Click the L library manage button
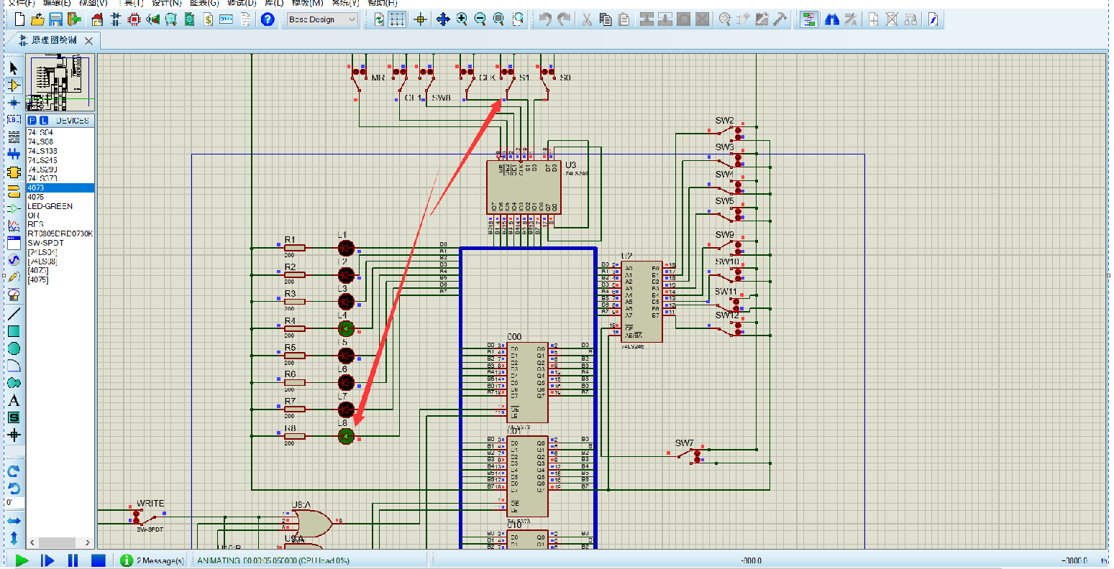This screenshot has height=569, width=1114. coord(44,120)
